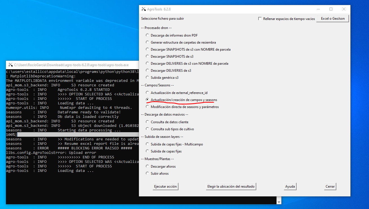The image size is (369, 209).
Task: Click the -- Subida de season layers -- header
Action: pos(162,137)
